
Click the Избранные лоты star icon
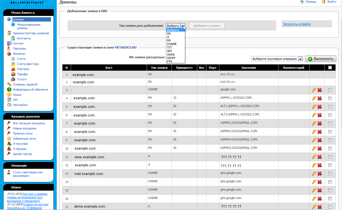9,139
